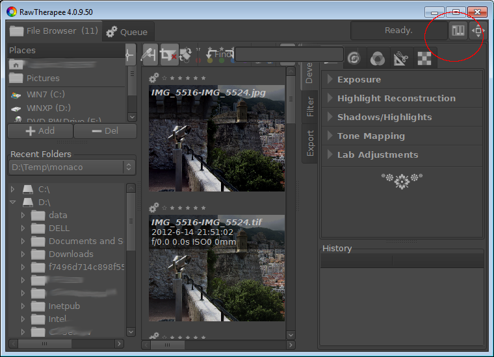Click the gears icon above IMG_5516-IMG_5524.tif

pyautogui.click(x=154, y=207)
